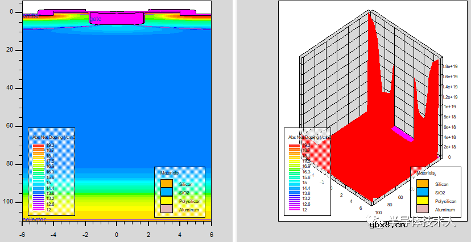This screenshot has height=242, width=471.
Task: Select SiO2 swatch in the 3D plot legend
Action: click(x=422, y=193)
